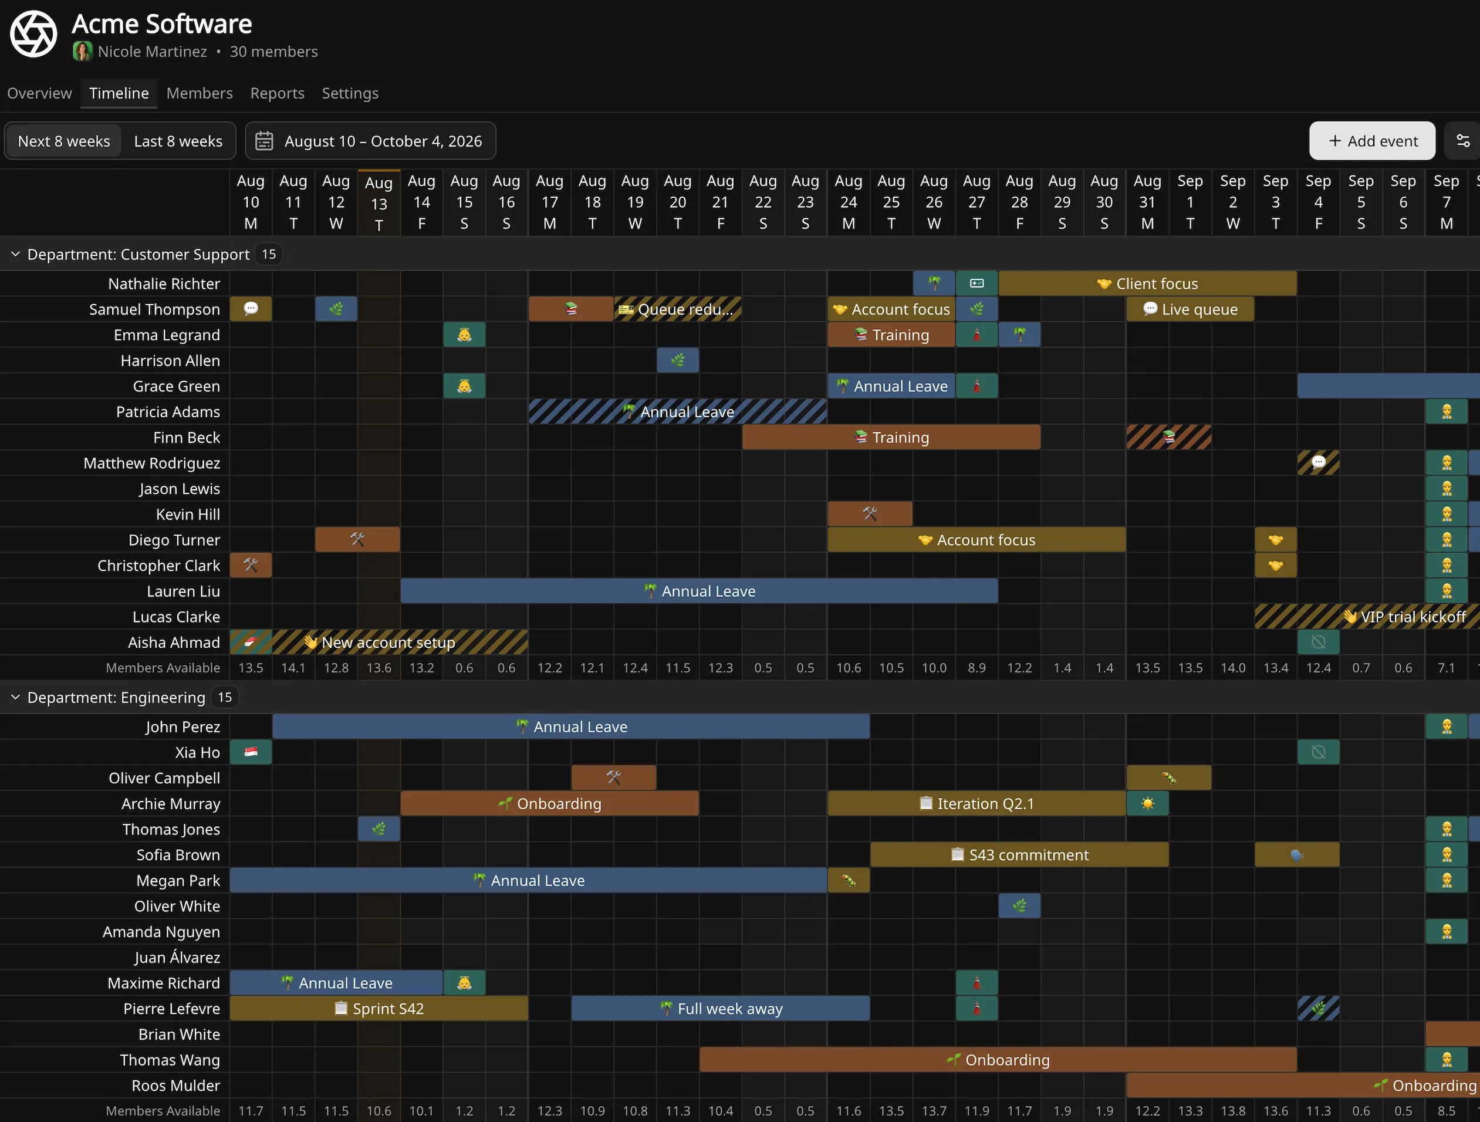1480x1122 pixels.
Task: Collapse the Department: Customer Support group
Action: point(15,254)
